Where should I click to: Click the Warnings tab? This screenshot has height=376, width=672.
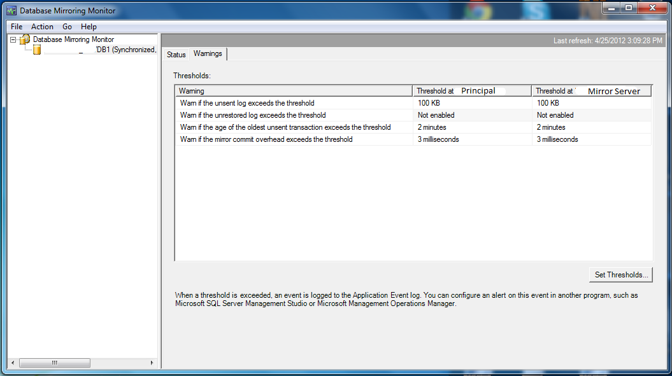click(208, 54)
